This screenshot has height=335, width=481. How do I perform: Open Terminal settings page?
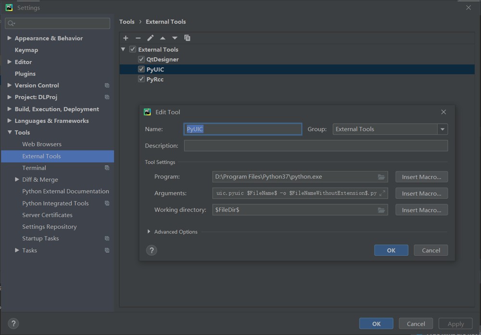coord(34,168)
